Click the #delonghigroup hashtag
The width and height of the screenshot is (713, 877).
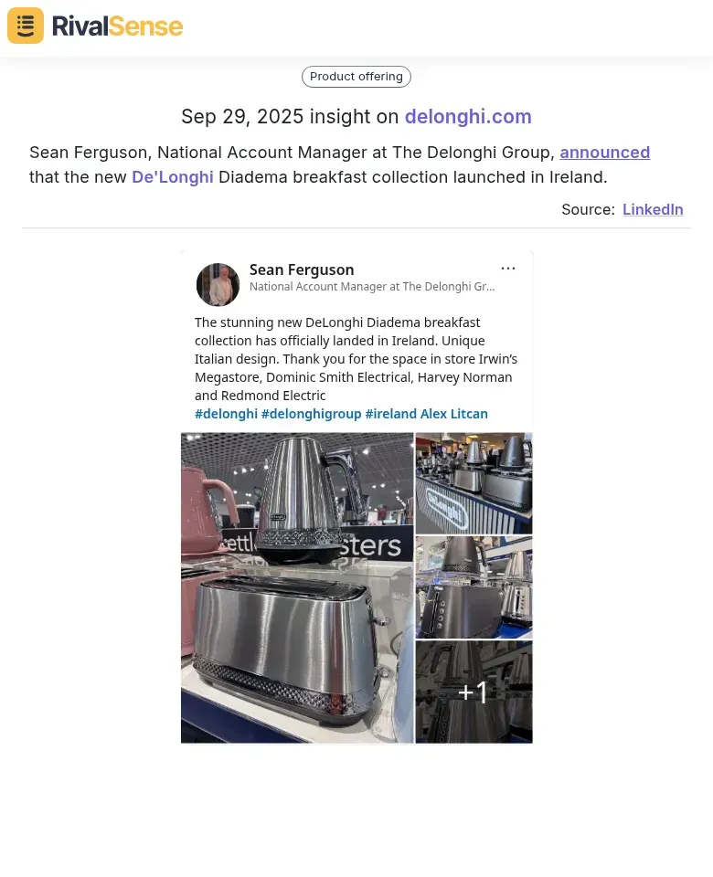pyautogui.click(x=311, y=414)
